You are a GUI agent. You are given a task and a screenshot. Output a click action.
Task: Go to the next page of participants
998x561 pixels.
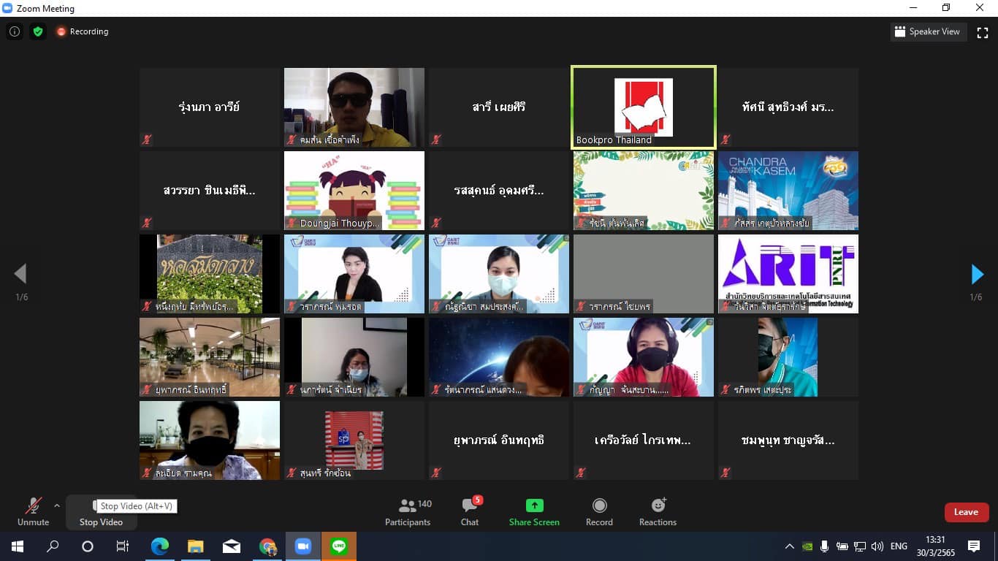pyautogui.click(x=977, y=274)
